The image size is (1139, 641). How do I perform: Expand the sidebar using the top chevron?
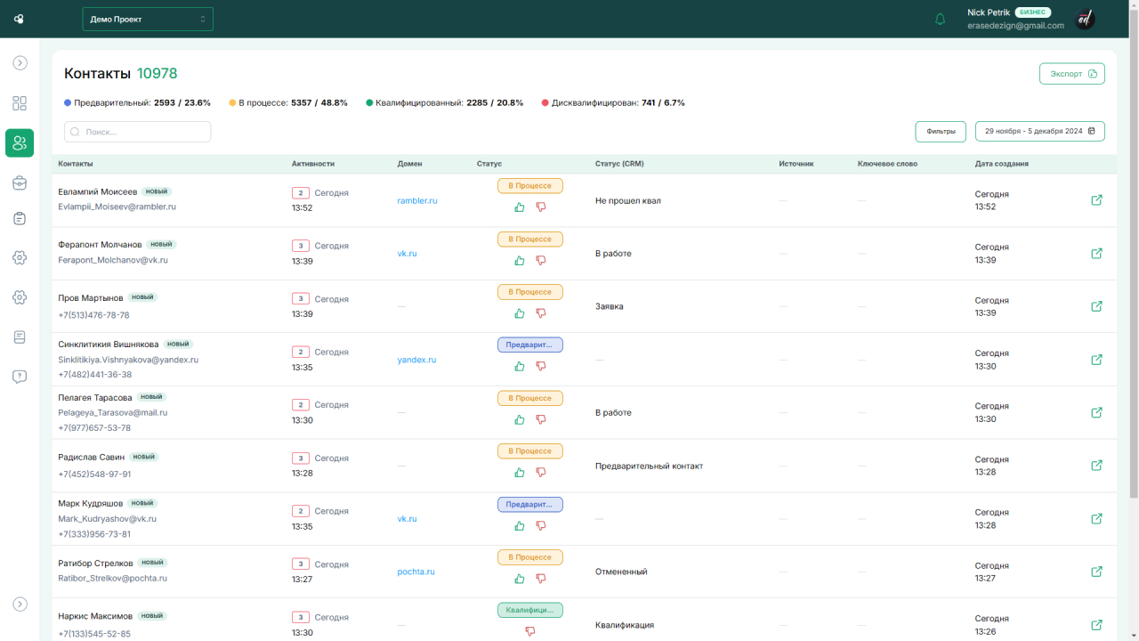(20, 63)
